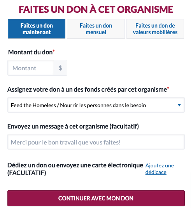
Task: Click the 'Feed the Homeless' selected fund text
Action: click(x=78, y=105)
